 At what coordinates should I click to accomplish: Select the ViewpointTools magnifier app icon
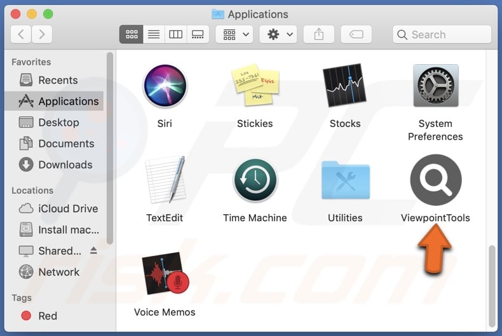click(436, 180)
